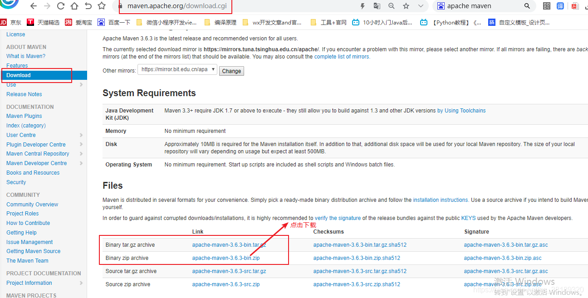Download apache-maven-3.6.3-bin.tar.gz
Screen dimensions: 588x298
(229, 245)
